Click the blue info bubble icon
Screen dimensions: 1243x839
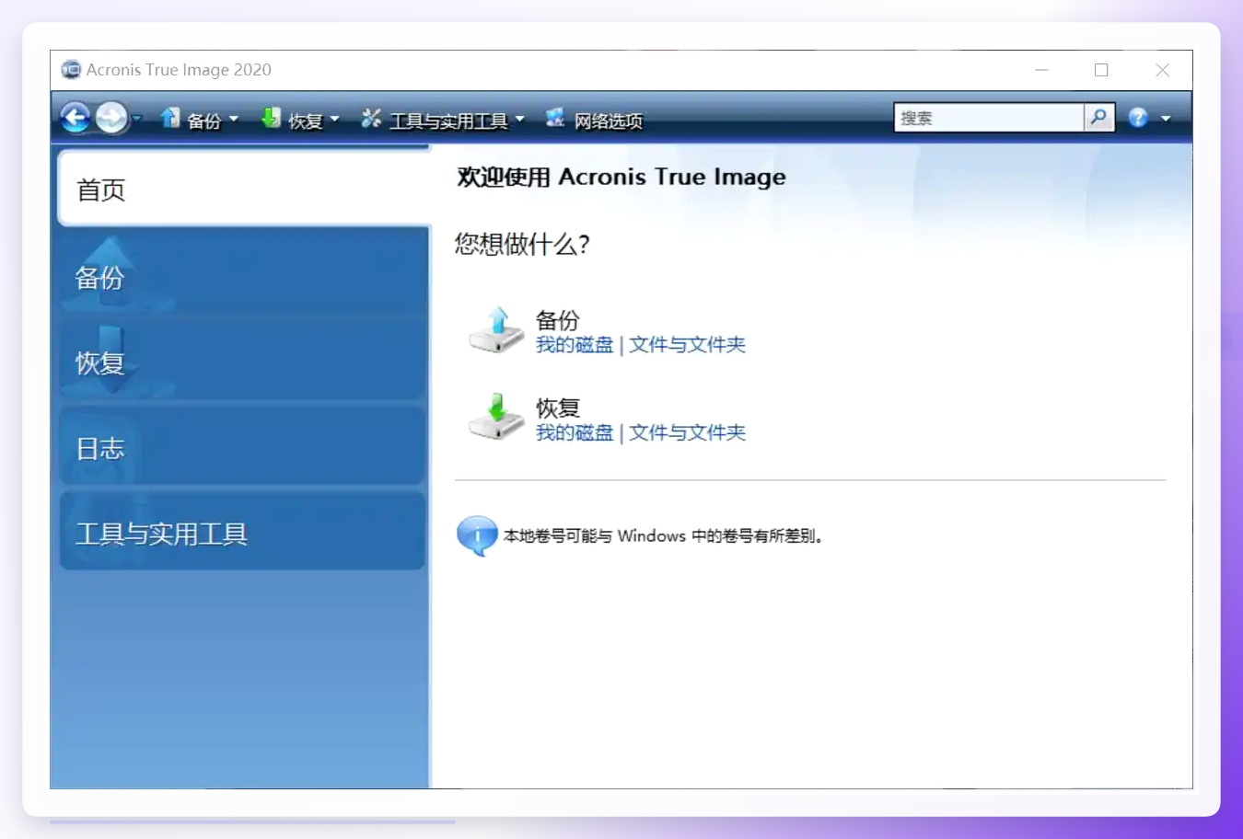point(477,535)
